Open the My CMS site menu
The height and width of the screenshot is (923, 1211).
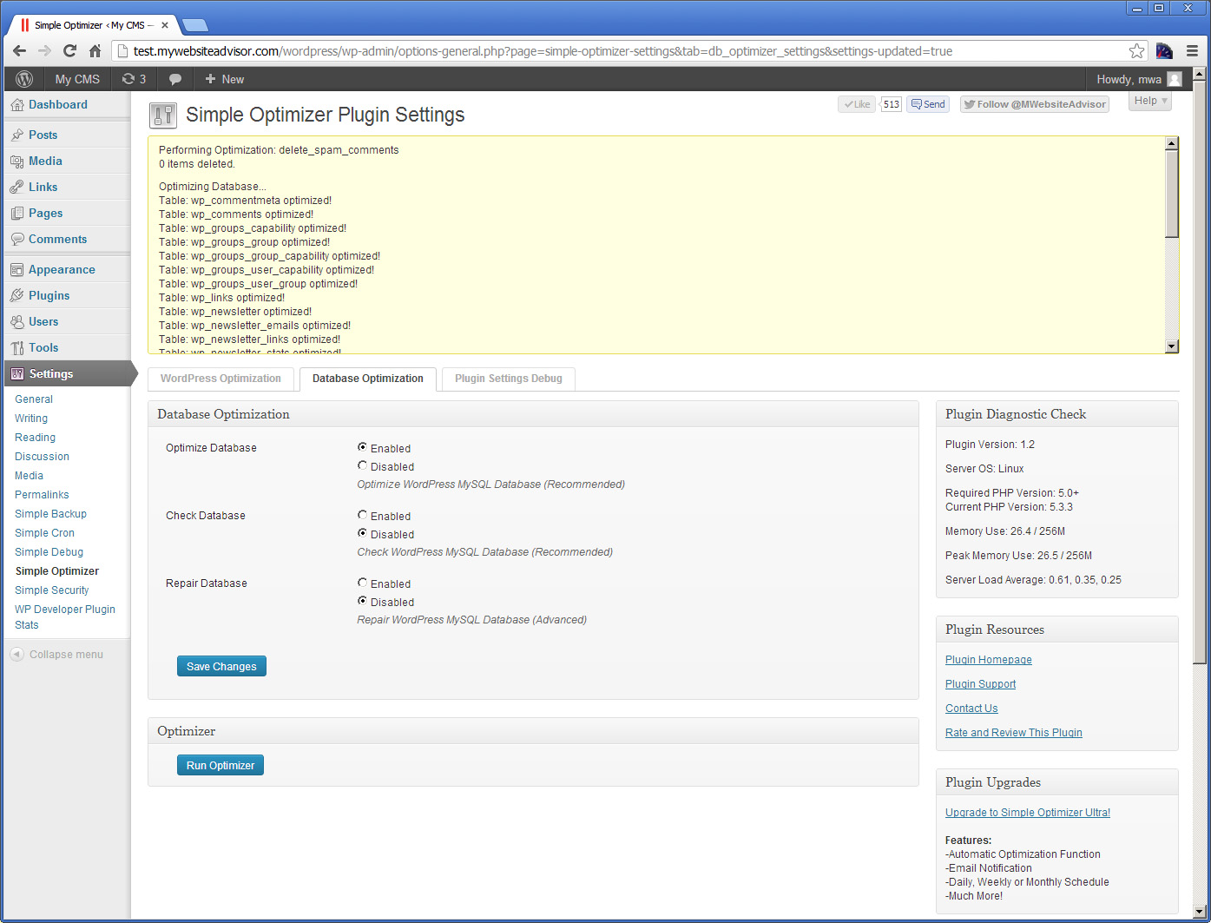(x=77, y=79)
